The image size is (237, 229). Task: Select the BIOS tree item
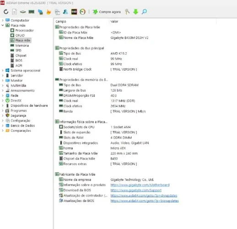coord(19,60)
